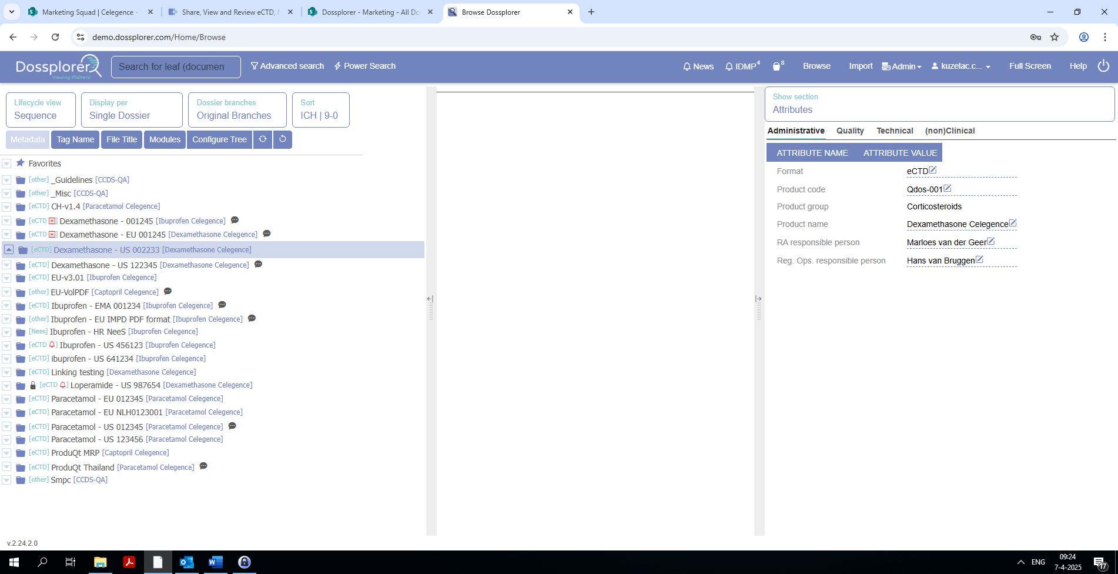This screenshot has width=1118, height=574.
Task: Expand the Favorites tree node
Action: tap(6, 163)
